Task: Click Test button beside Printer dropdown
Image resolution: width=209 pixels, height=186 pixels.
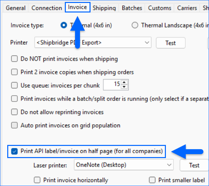Action: (x=170, y=43)
